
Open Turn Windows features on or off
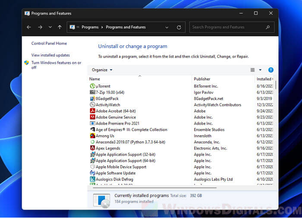56,65
